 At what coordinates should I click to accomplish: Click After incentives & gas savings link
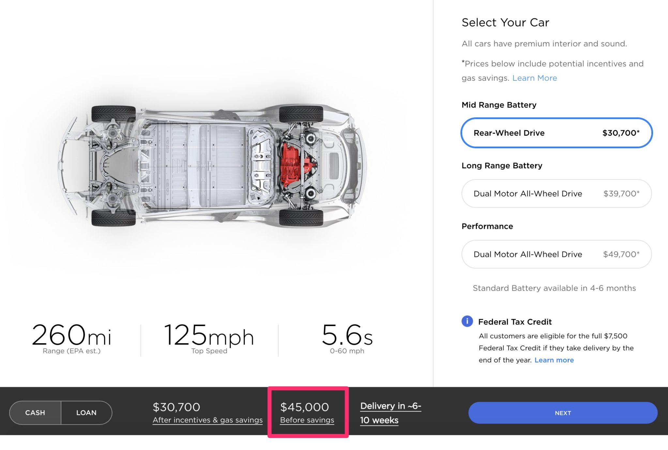pyautogui.click(x=207, y=420)
